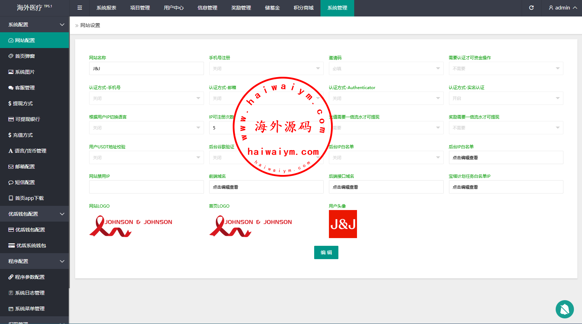This screenshot has height=324, width=582.
Task: Select 充值方式 in the sidebar
Action: point(34,135)
